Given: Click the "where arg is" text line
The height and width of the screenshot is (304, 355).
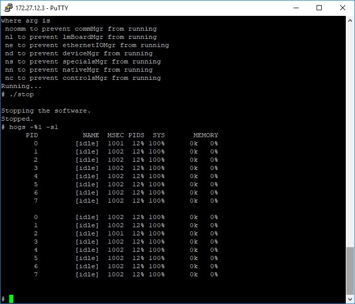Looking at the screenshot, I should tap(26, 20).
